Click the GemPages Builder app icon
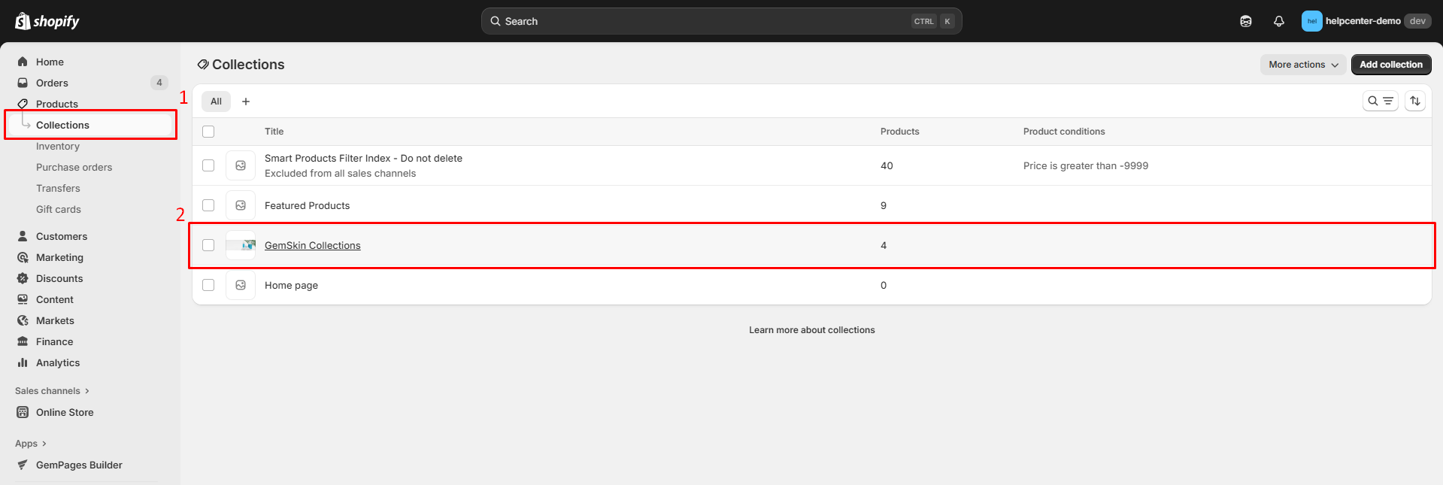Screen dimensions: 1443x485 point(23,465)
